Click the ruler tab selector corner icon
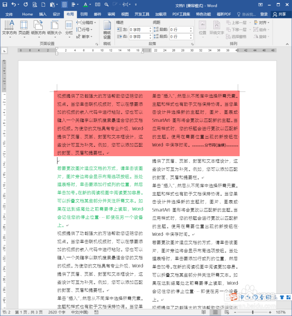This screenshot has height=316, width=292. point(4,51)
